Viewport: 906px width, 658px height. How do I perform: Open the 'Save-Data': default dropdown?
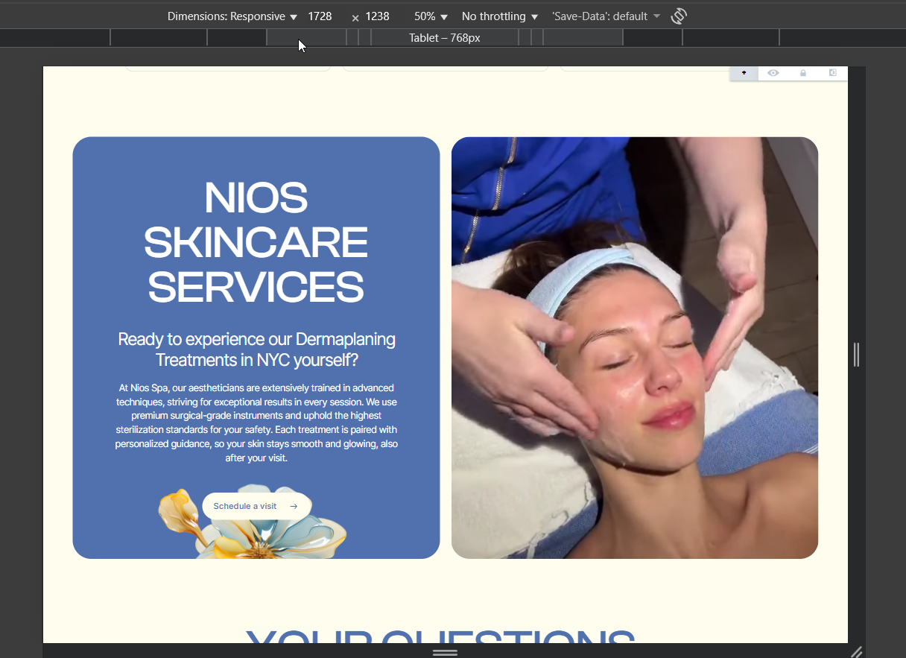click(x=606, y=16)
